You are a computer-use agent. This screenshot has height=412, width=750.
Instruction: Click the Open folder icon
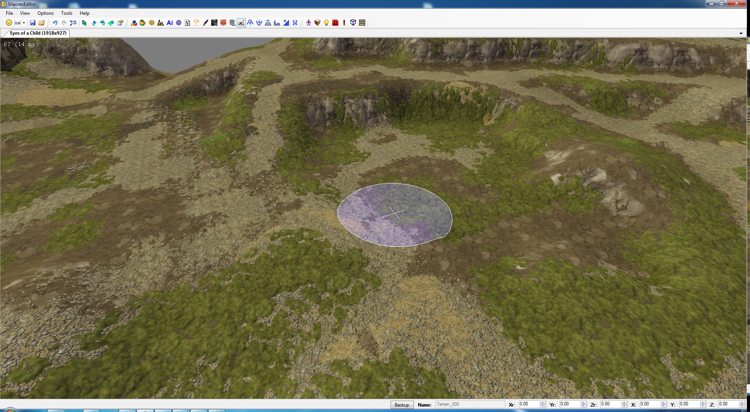[42, 23]
